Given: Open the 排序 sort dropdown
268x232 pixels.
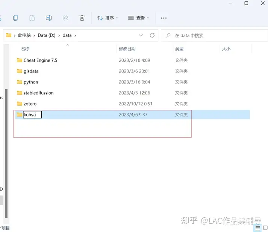Looking at the screenshot, I should (x=108, y=18).
